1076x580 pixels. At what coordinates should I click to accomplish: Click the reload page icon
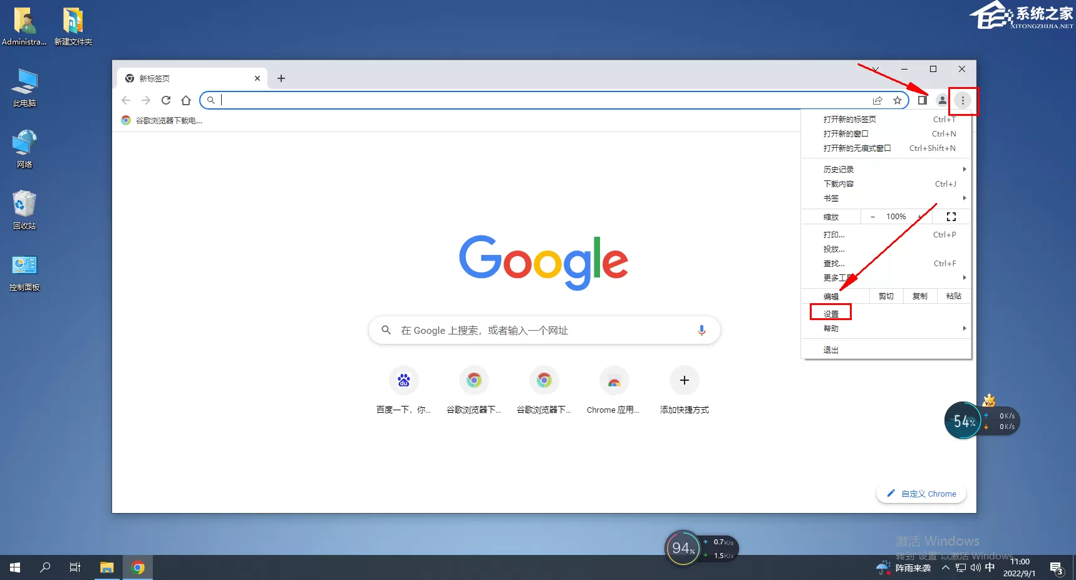coord(166,100)
